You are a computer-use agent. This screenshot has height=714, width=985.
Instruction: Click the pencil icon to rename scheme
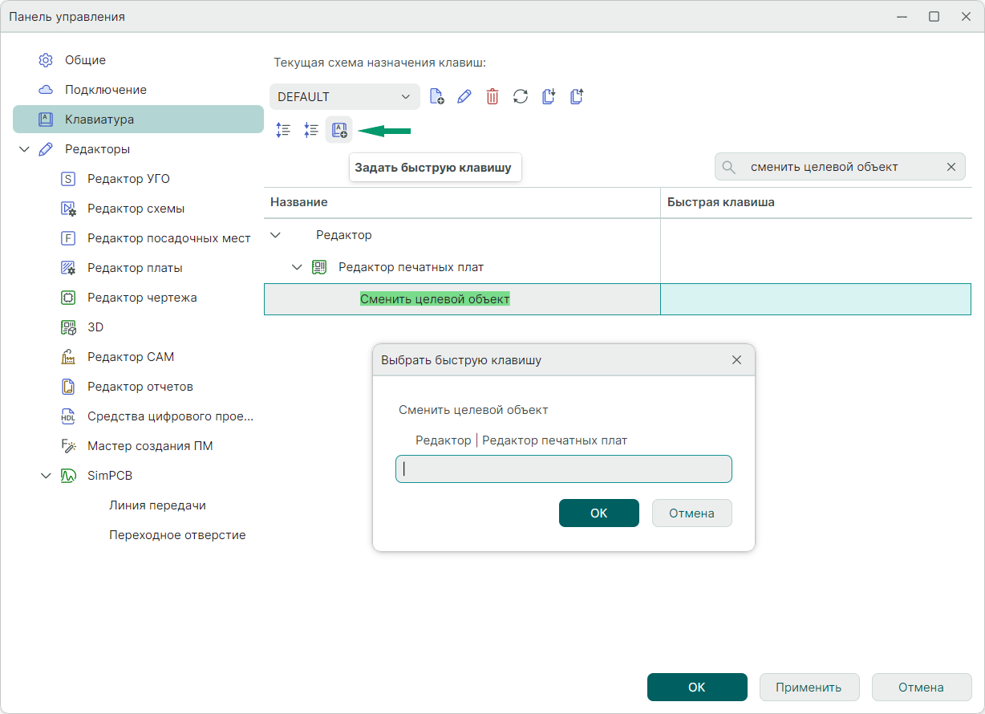(x=464, y=97)
